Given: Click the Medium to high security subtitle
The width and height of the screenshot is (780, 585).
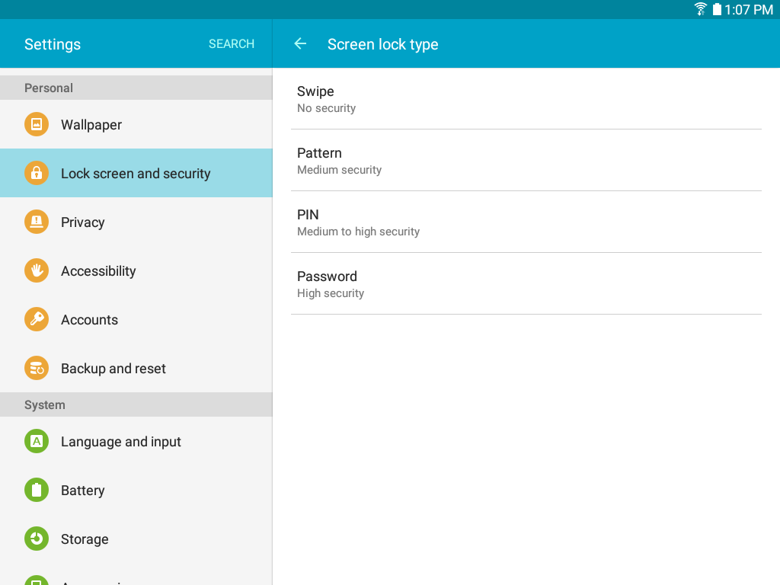Looking at the screenshot, I should pyautogui.click(x=358, y=232).
